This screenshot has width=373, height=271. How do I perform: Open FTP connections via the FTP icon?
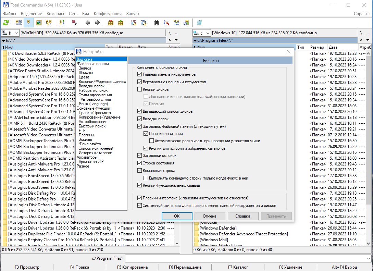coord(134,23)
